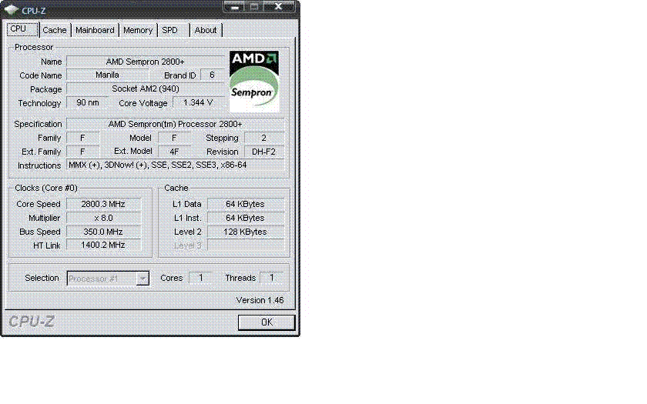
Task: Click the Bus Speed value 350.0 MHz
Action: [x=103, y=232]
